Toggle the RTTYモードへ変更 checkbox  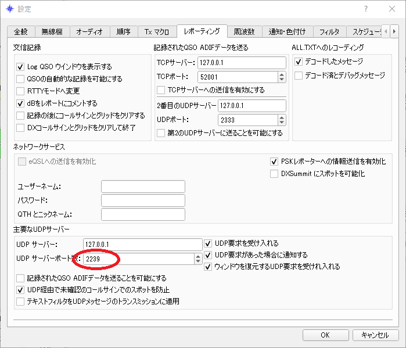click(x=20, y=91)
